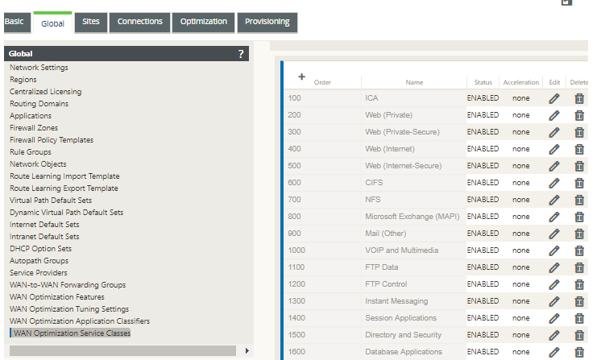
Task: Edit the ICA service class with pencil icon
Action: click(553, 98)
